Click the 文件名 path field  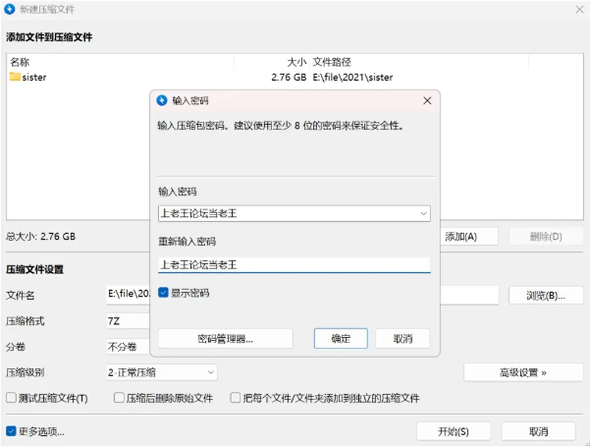coord(128,294)
